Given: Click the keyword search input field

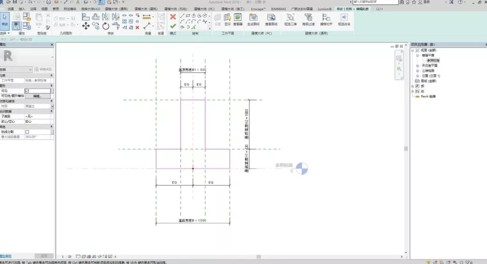Looking at the screenshot, I should click(375, 2).
